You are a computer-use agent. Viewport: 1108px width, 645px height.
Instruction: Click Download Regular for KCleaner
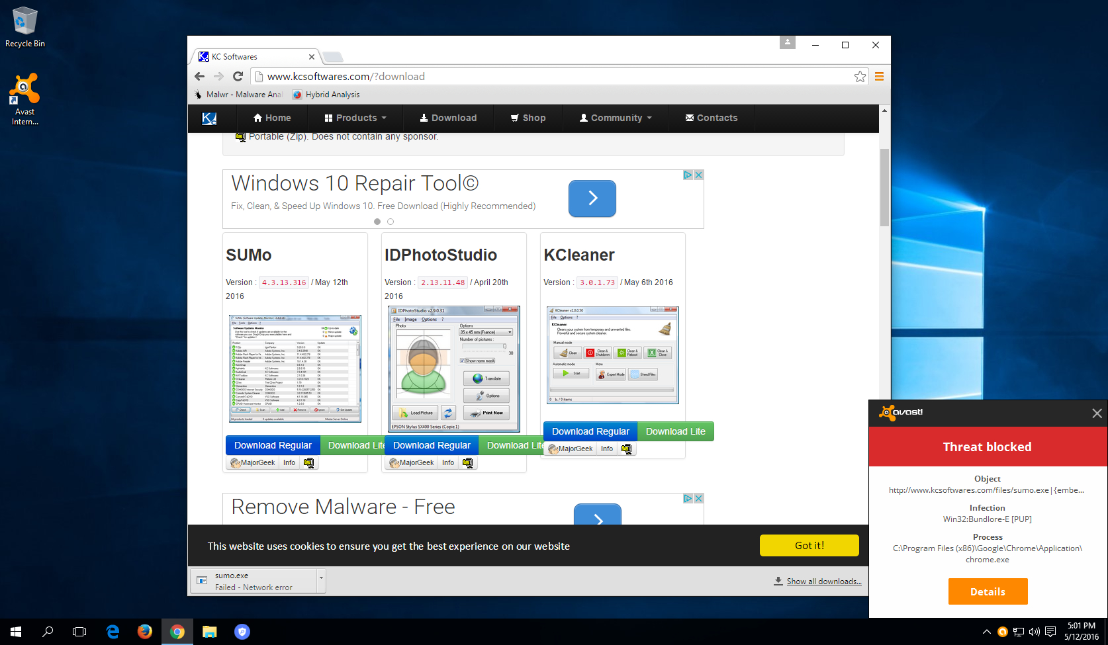(x=590, y=431)
